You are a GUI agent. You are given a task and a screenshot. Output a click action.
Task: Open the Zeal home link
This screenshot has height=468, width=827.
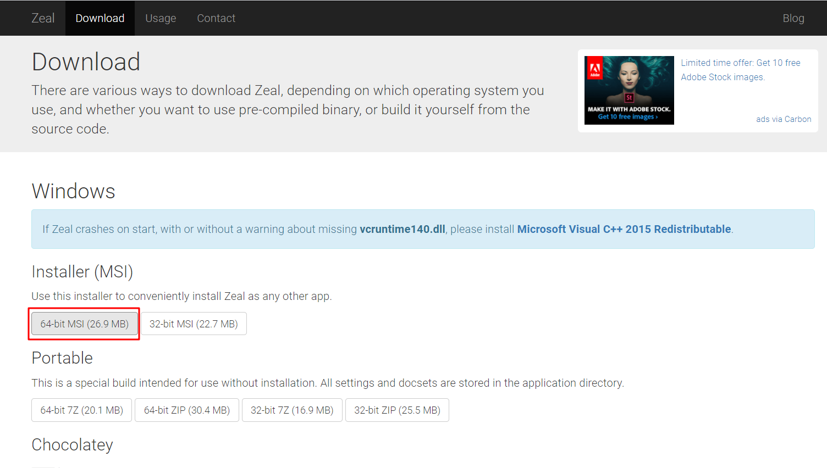point(43,18)
